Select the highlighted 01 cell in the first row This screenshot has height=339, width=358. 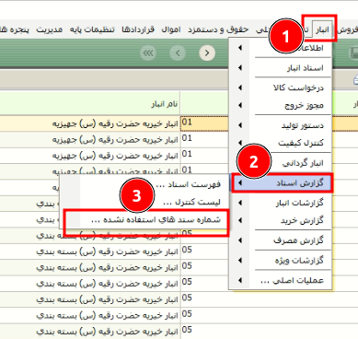point(204,123)
